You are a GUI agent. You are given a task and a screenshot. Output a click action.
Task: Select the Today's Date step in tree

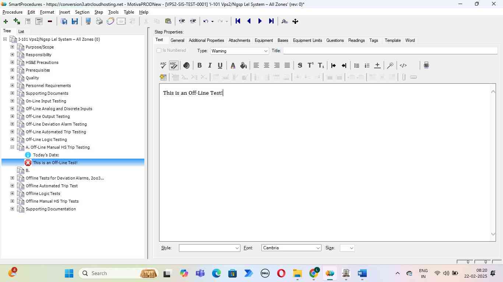pyautogui.click(x=46, y=155)
